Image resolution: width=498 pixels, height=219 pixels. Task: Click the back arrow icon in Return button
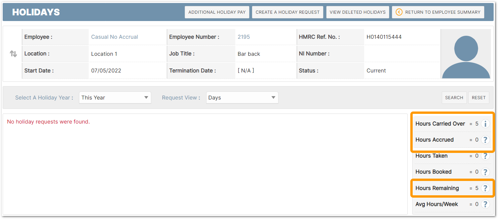(399, 12)
